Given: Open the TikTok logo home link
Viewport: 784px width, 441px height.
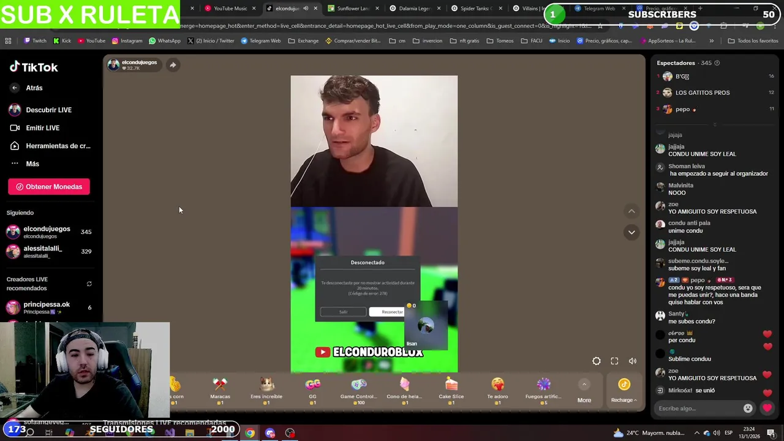Looking at the screenshot, I should pyautogui.click(x=34, y=67).
